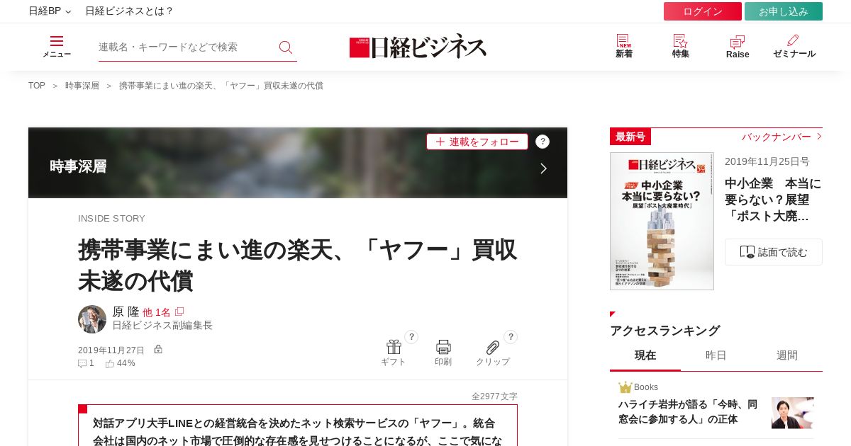Image resolution: width=851 pixels, height=446 pixels.
Task: Focus the keyword search field
Action: point(186,47)
